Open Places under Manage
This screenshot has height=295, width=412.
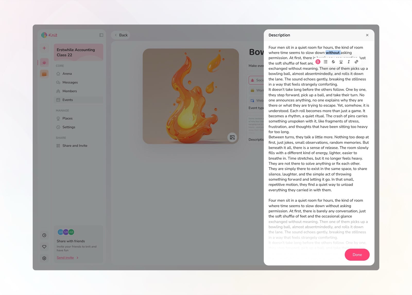coord(79,118)
